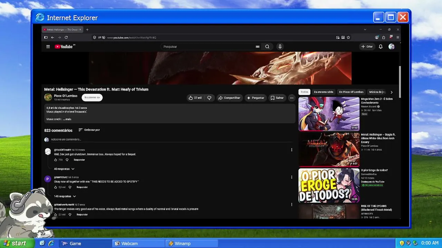
Task: Click the page vertical scrollbar thumb
Action: [x=400, y=82]
